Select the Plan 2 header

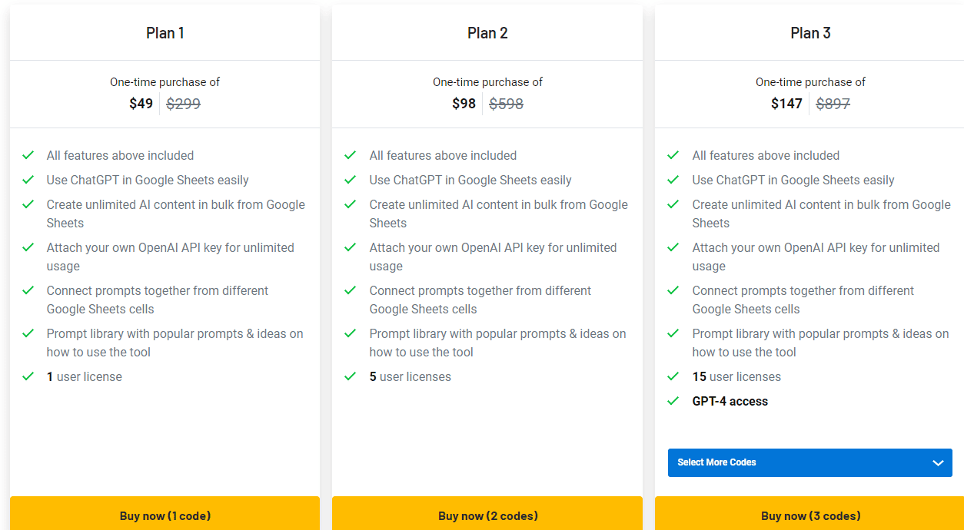point(487,32)
